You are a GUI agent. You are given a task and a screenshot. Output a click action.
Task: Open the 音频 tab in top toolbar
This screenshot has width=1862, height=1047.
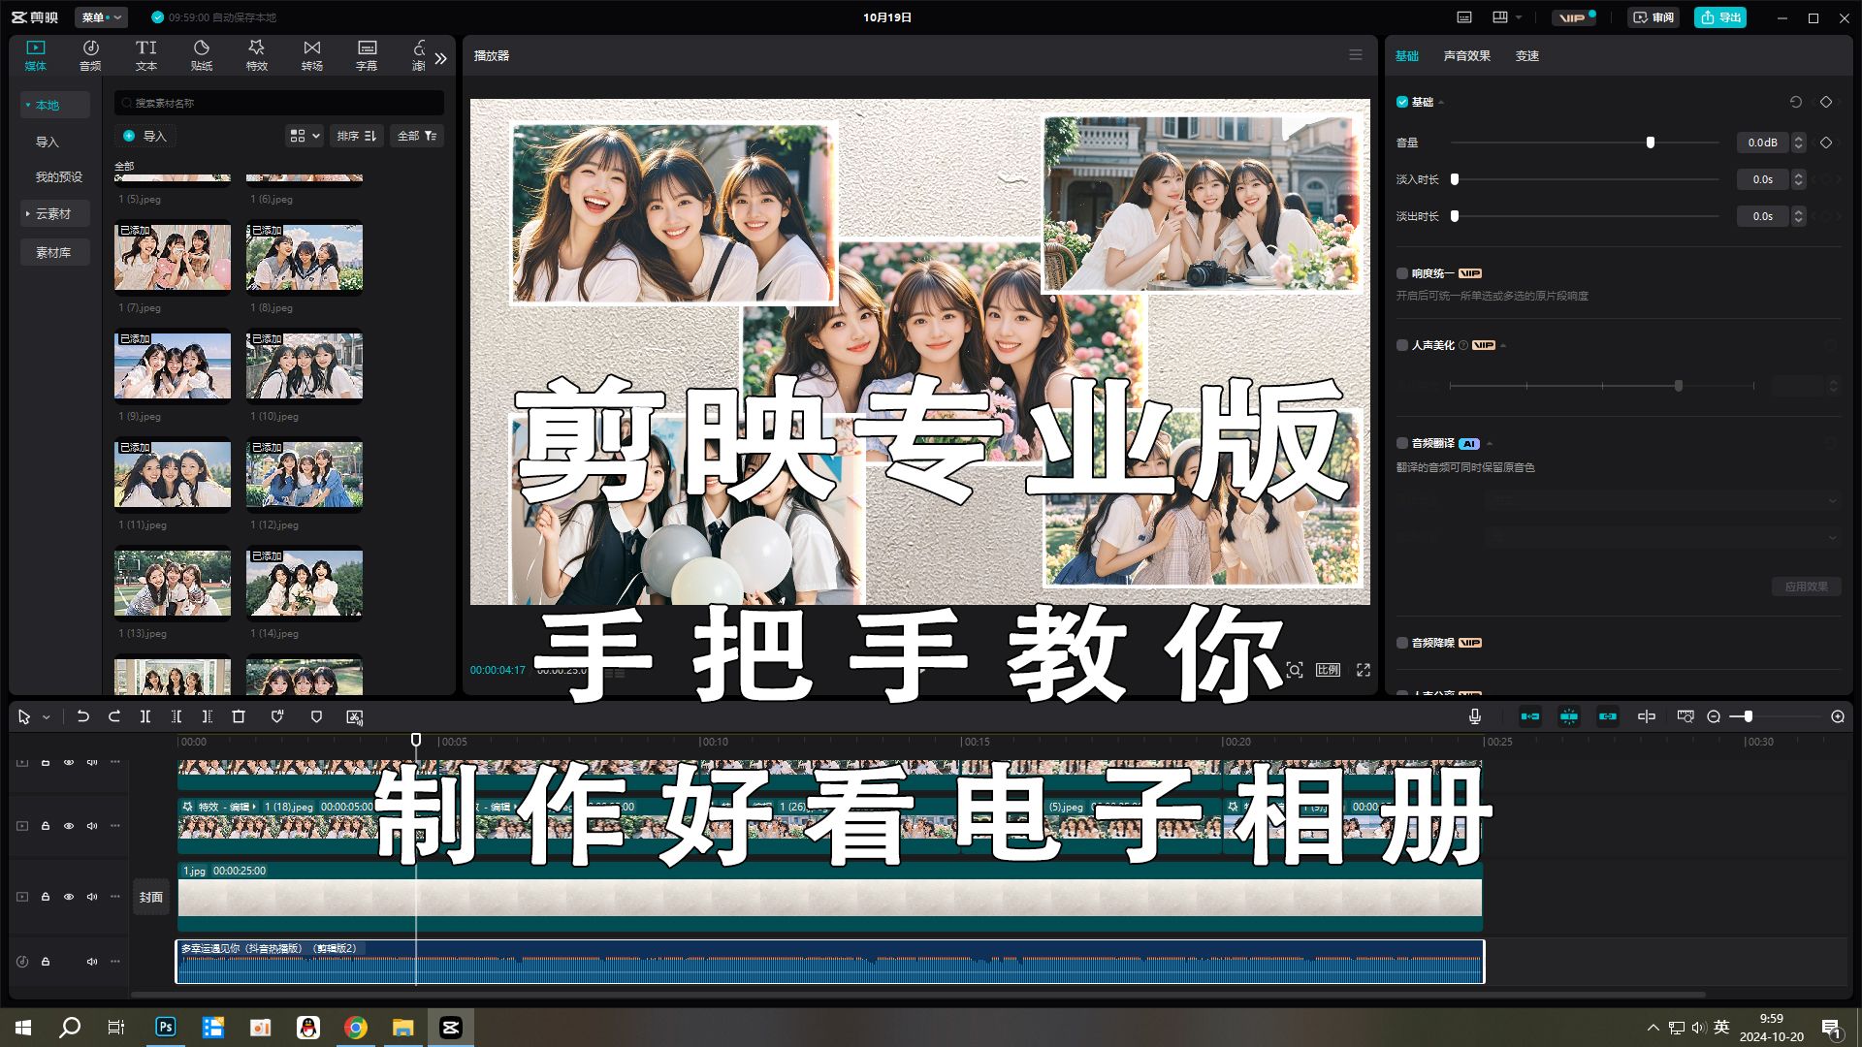pos(90,55)
